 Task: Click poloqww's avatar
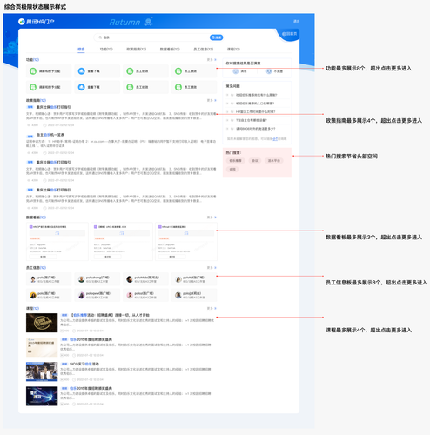pos(82,295)
